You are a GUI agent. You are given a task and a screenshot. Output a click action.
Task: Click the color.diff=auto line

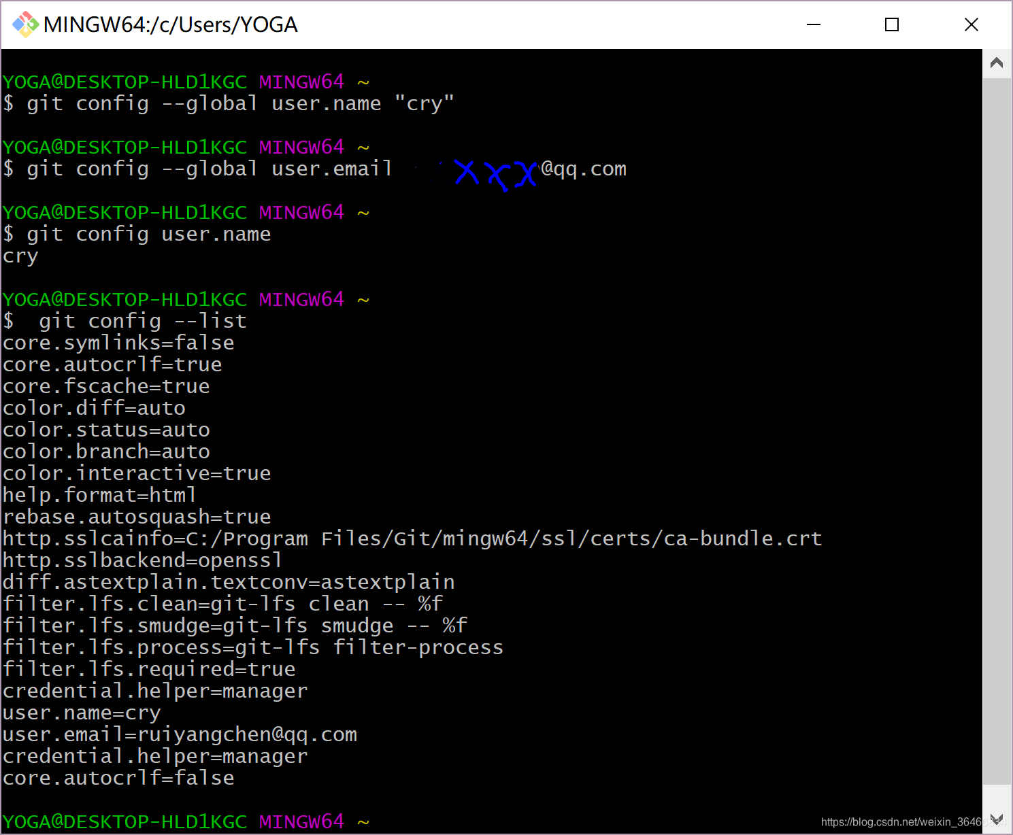pos(95,409)
